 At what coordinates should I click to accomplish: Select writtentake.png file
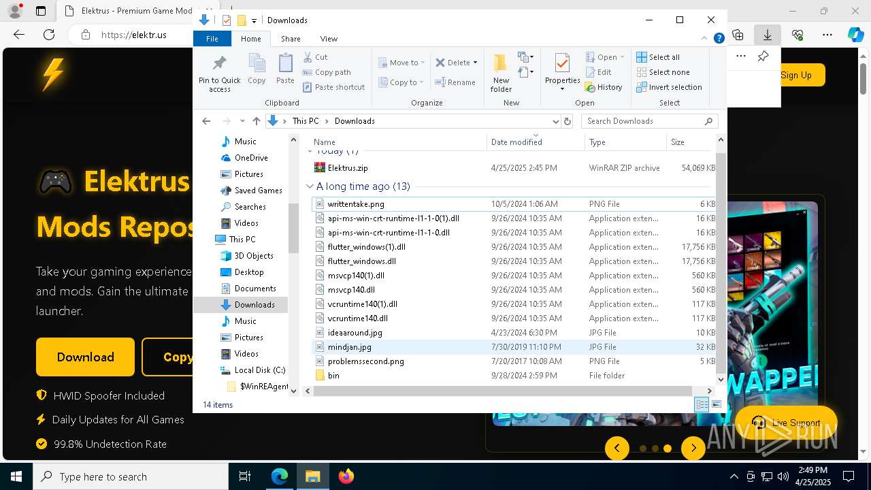[x=355, y=204]
